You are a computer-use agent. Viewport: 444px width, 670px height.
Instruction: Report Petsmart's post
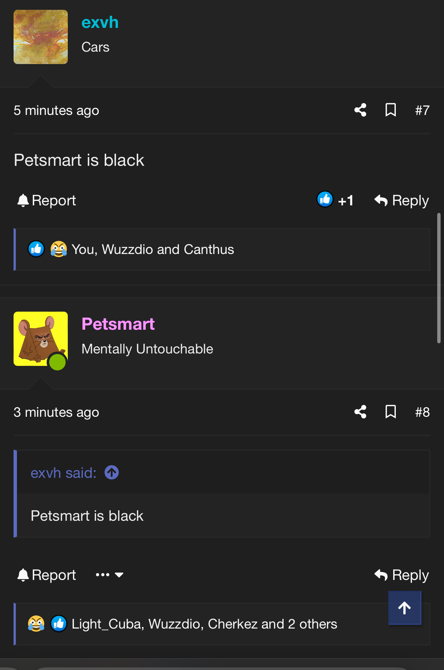pos(47,575)
